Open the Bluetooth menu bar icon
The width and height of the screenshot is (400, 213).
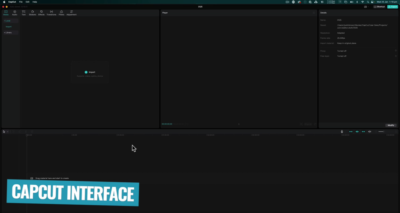(357, 2)
